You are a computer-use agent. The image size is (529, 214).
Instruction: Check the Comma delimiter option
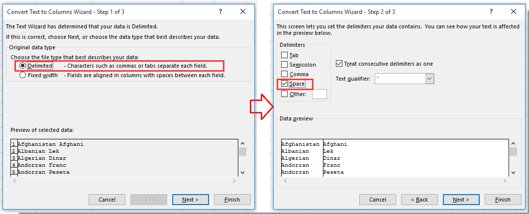tap(285, 74)
